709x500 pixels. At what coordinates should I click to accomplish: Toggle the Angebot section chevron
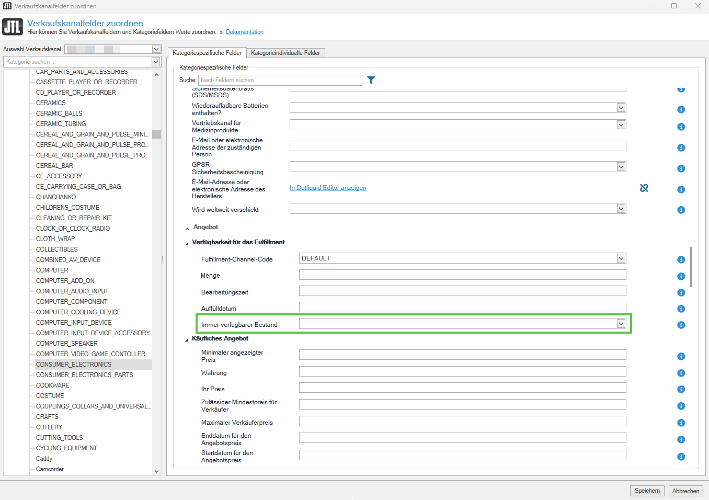click(187, 229)
